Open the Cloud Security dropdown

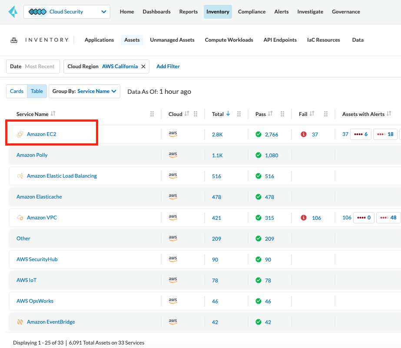67,12
